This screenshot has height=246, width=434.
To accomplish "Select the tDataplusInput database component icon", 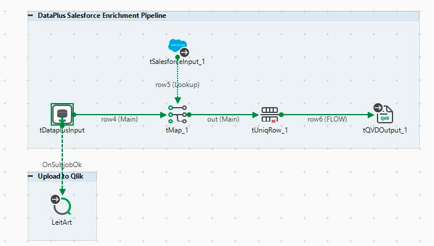I will (62, 114).
